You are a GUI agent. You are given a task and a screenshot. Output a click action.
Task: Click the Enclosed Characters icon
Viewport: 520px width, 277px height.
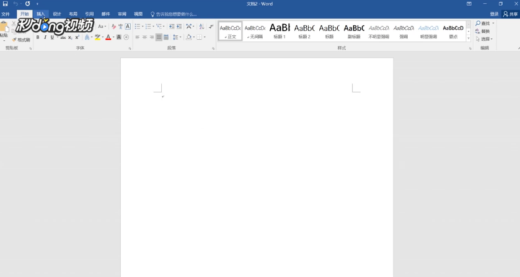[x=126, y=37]
